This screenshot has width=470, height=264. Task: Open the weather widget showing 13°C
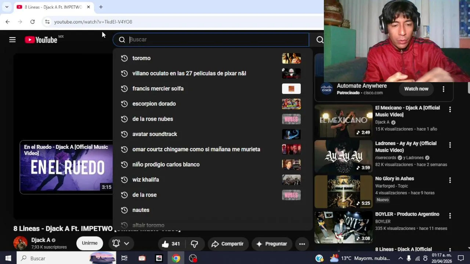click(360, 258)
